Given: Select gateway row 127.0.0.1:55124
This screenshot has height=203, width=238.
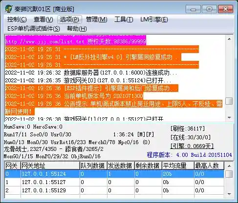Looking at the screenshot, I should click(x=114, y=174).
